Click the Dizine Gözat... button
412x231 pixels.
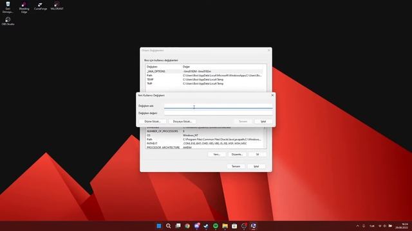pos(153,121)
